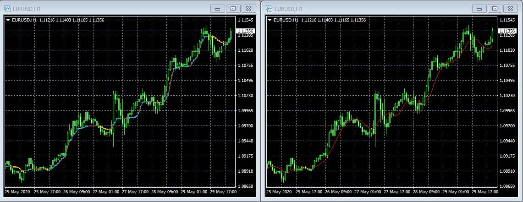Expand the triangle arrow in right chart header

click(x=269, y=20)
